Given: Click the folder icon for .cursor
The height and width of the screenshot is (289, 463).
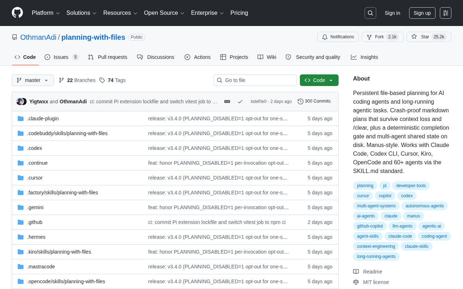Looking at the screenshot, I should pyautogui.click(x=21, y=178).
